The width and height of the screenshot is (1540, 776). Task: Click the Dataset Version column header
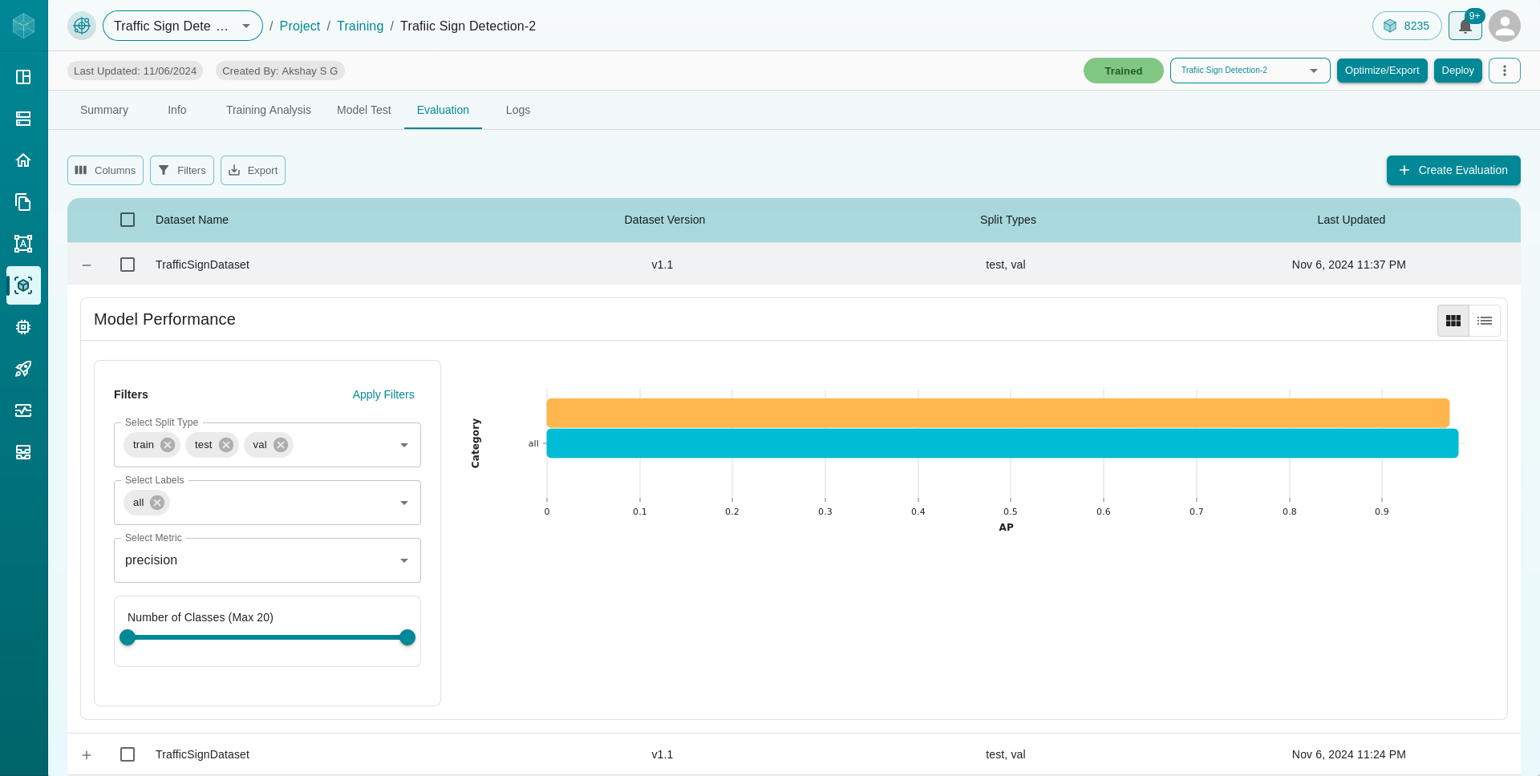665,220
